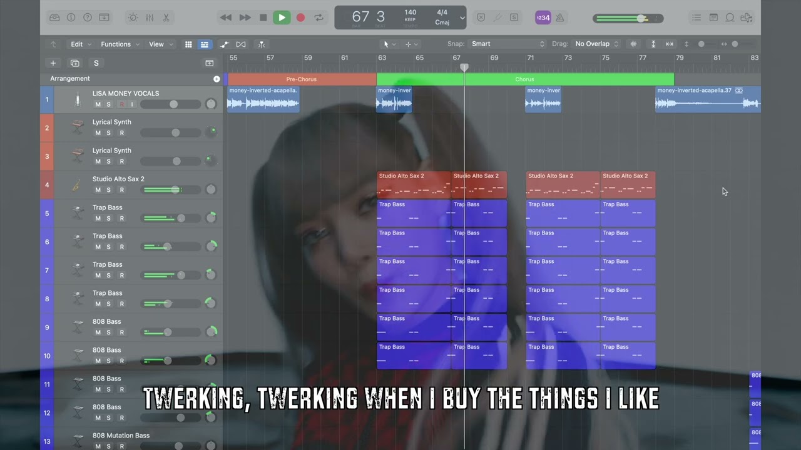This screenshot has width=801, height=450.
Task: Click the green Play button
Action: point(282,17)
